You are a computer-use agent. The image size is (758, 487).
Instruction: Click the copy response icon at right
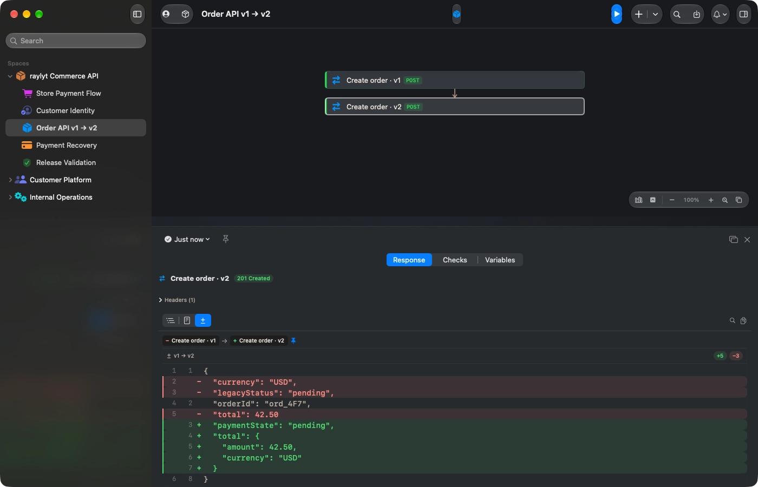[x=743, y=321]
